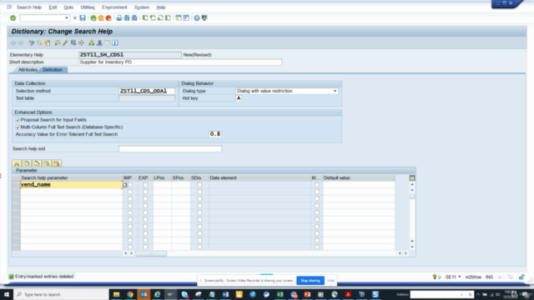Collapse the standard toolbar command field chevron
The height and width of the screenshot is (300, 534).
pyautogui.click(x=75, y=18)
